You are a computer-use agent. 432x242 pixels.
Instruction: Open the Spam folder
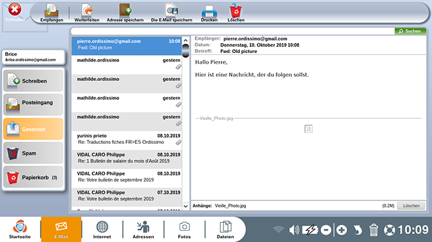(x=33, y=153)
